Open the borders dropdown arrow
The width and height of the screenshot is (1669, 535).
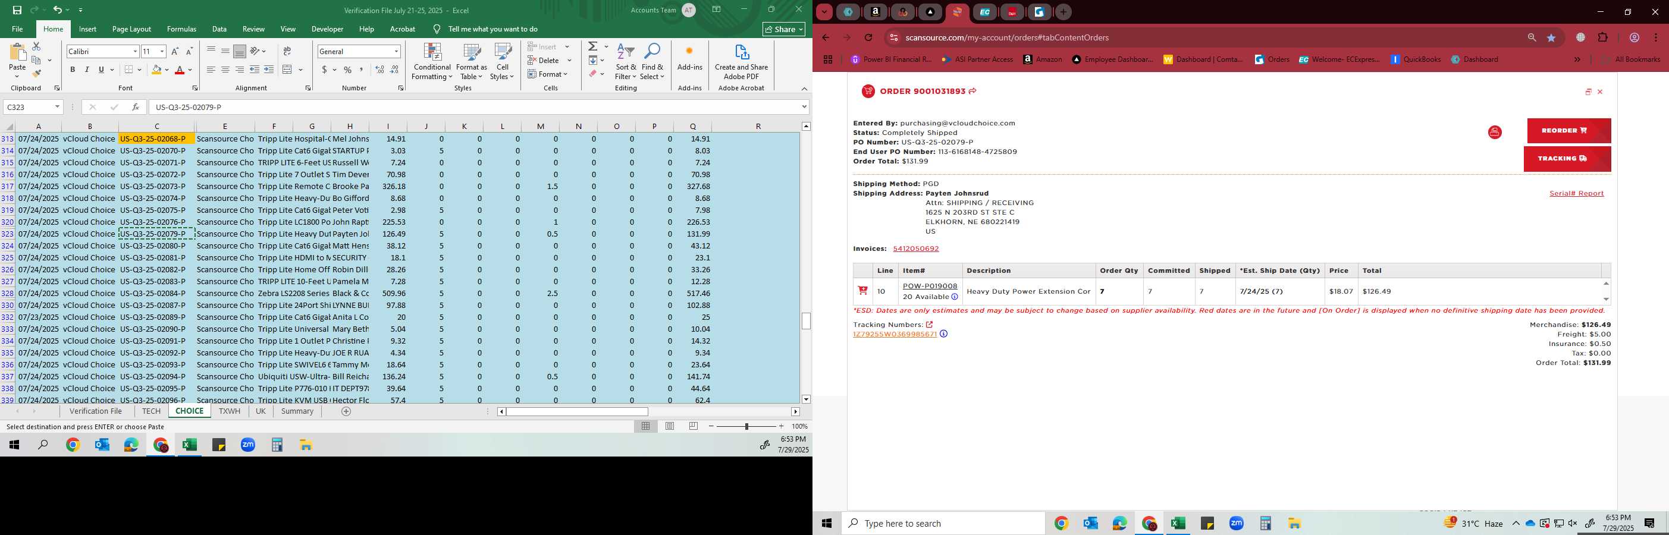pyautogui.click(x=139, y=70)
